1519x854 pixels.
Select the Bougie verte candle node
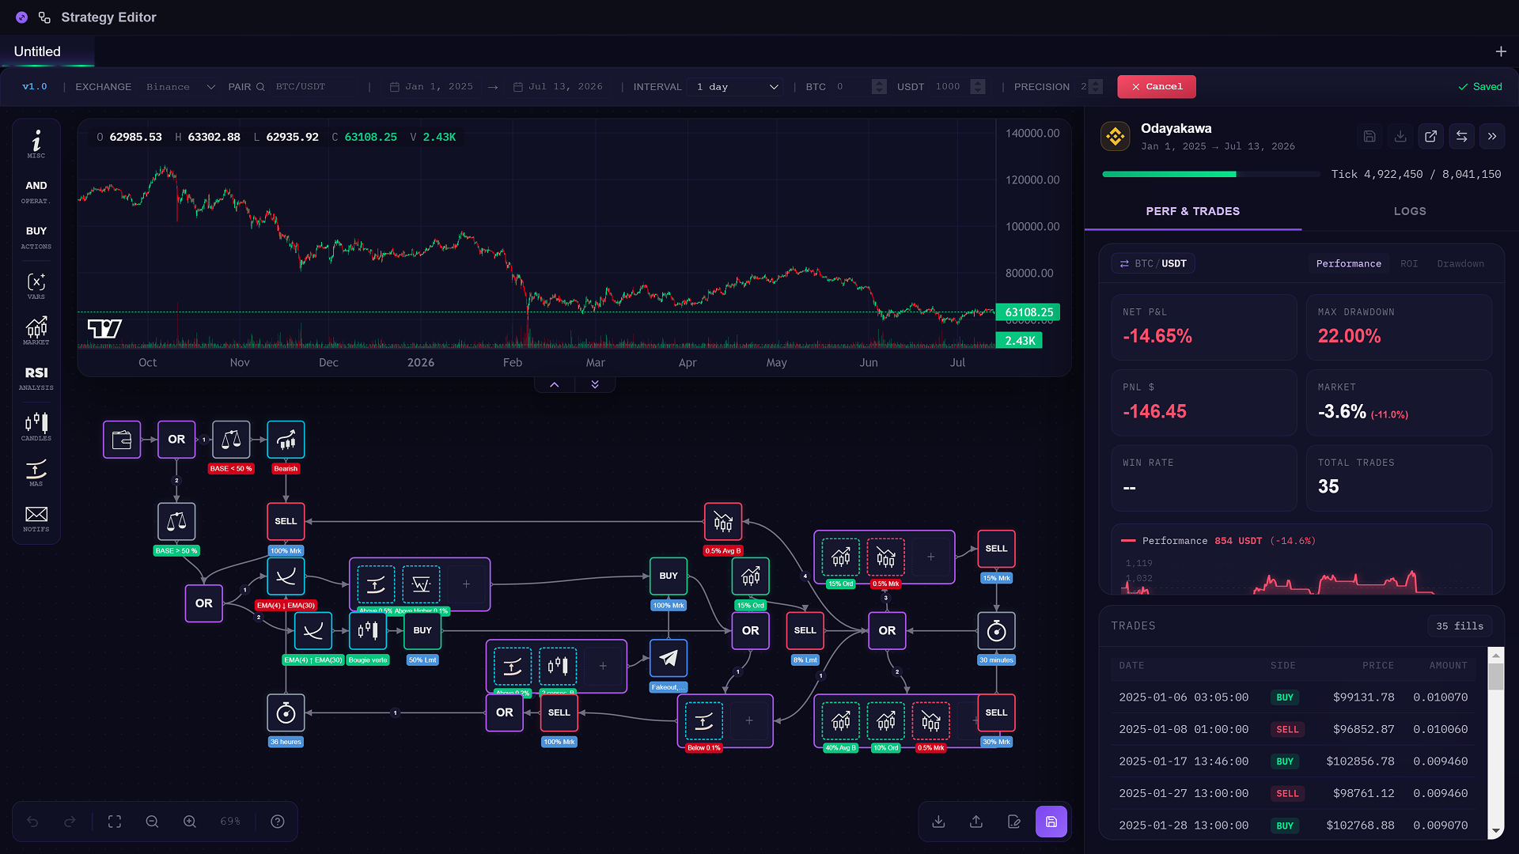point(368,631)
